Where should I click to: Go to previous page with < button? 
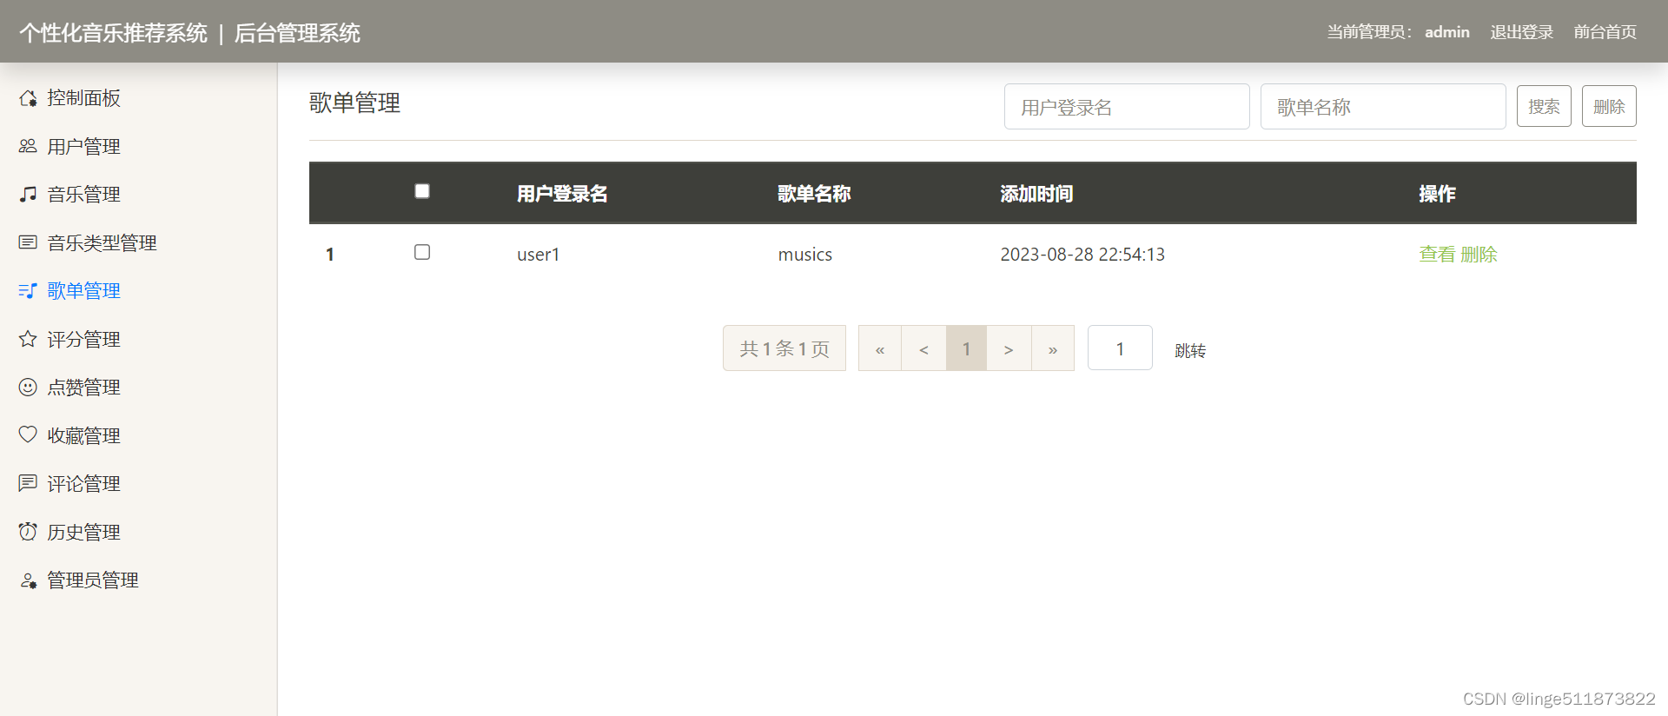click(923, 348)
